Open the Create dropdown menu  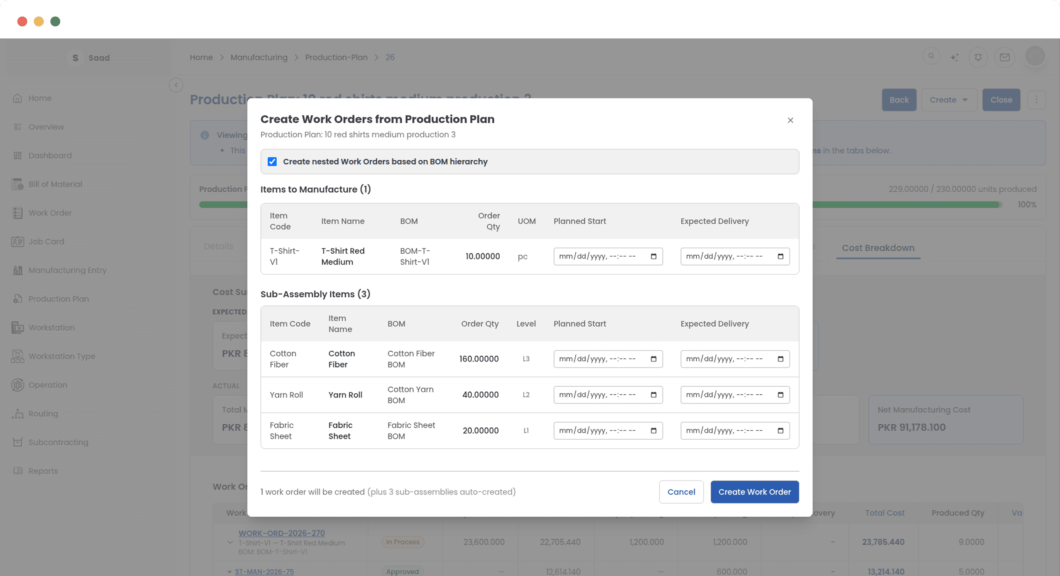point(948,100)
